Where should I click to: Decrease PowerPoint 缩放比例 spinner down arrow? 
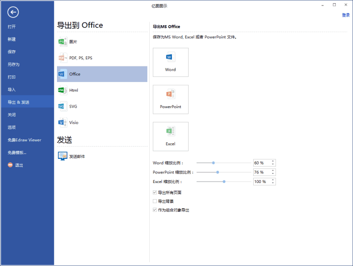[x=273, y=174]
